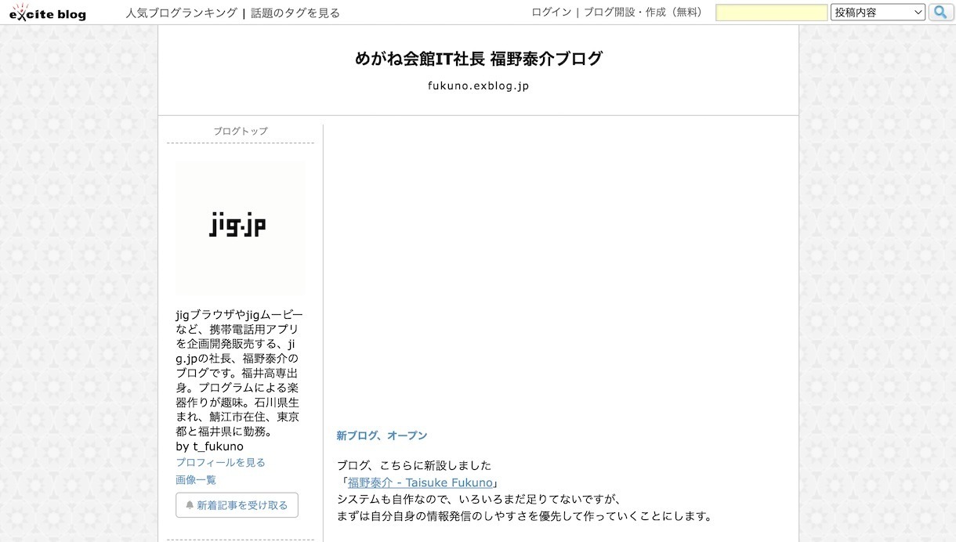956x542 pixels.
Task: Follow the 福野泰介 - Taisuke Fukuno link
Action: click(x=420, y=482)
